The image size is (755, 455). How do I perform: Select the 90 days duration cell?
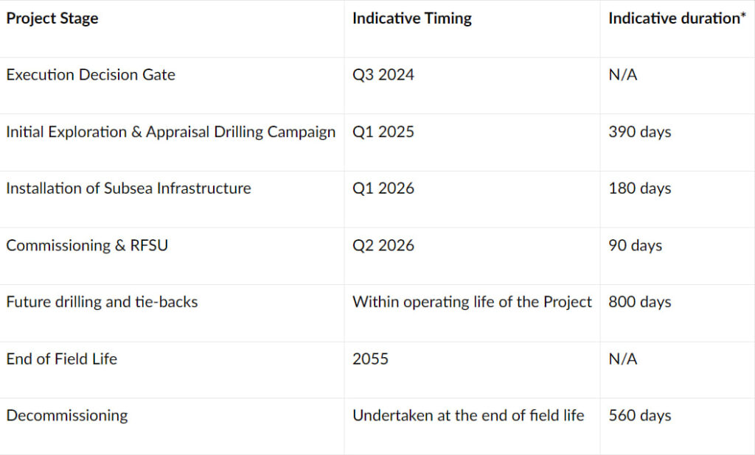coord(636,245)
